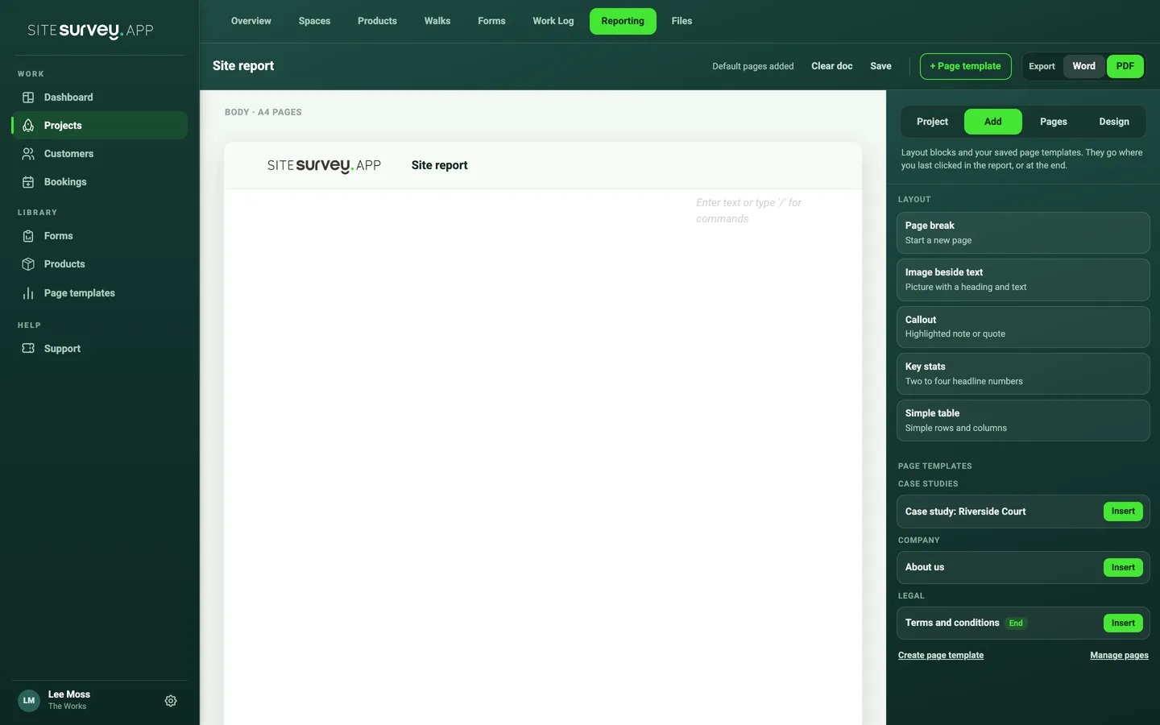1160x725 pixels.
Task: Open the Products top tab
Action: 377,21
